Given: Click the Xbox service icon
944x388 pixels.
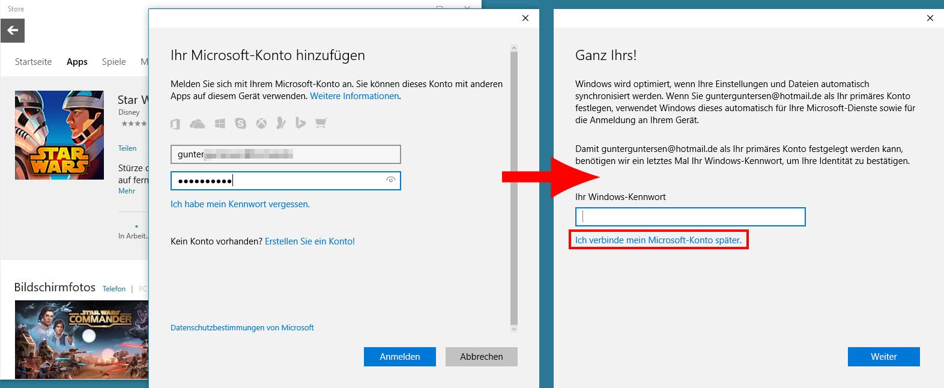Looking at the screenshot, I should [261, 124].
